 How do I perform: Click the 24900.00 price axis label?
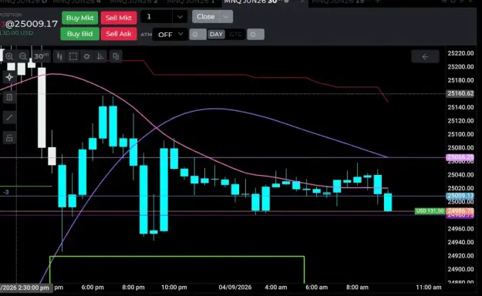pos(460,269)
